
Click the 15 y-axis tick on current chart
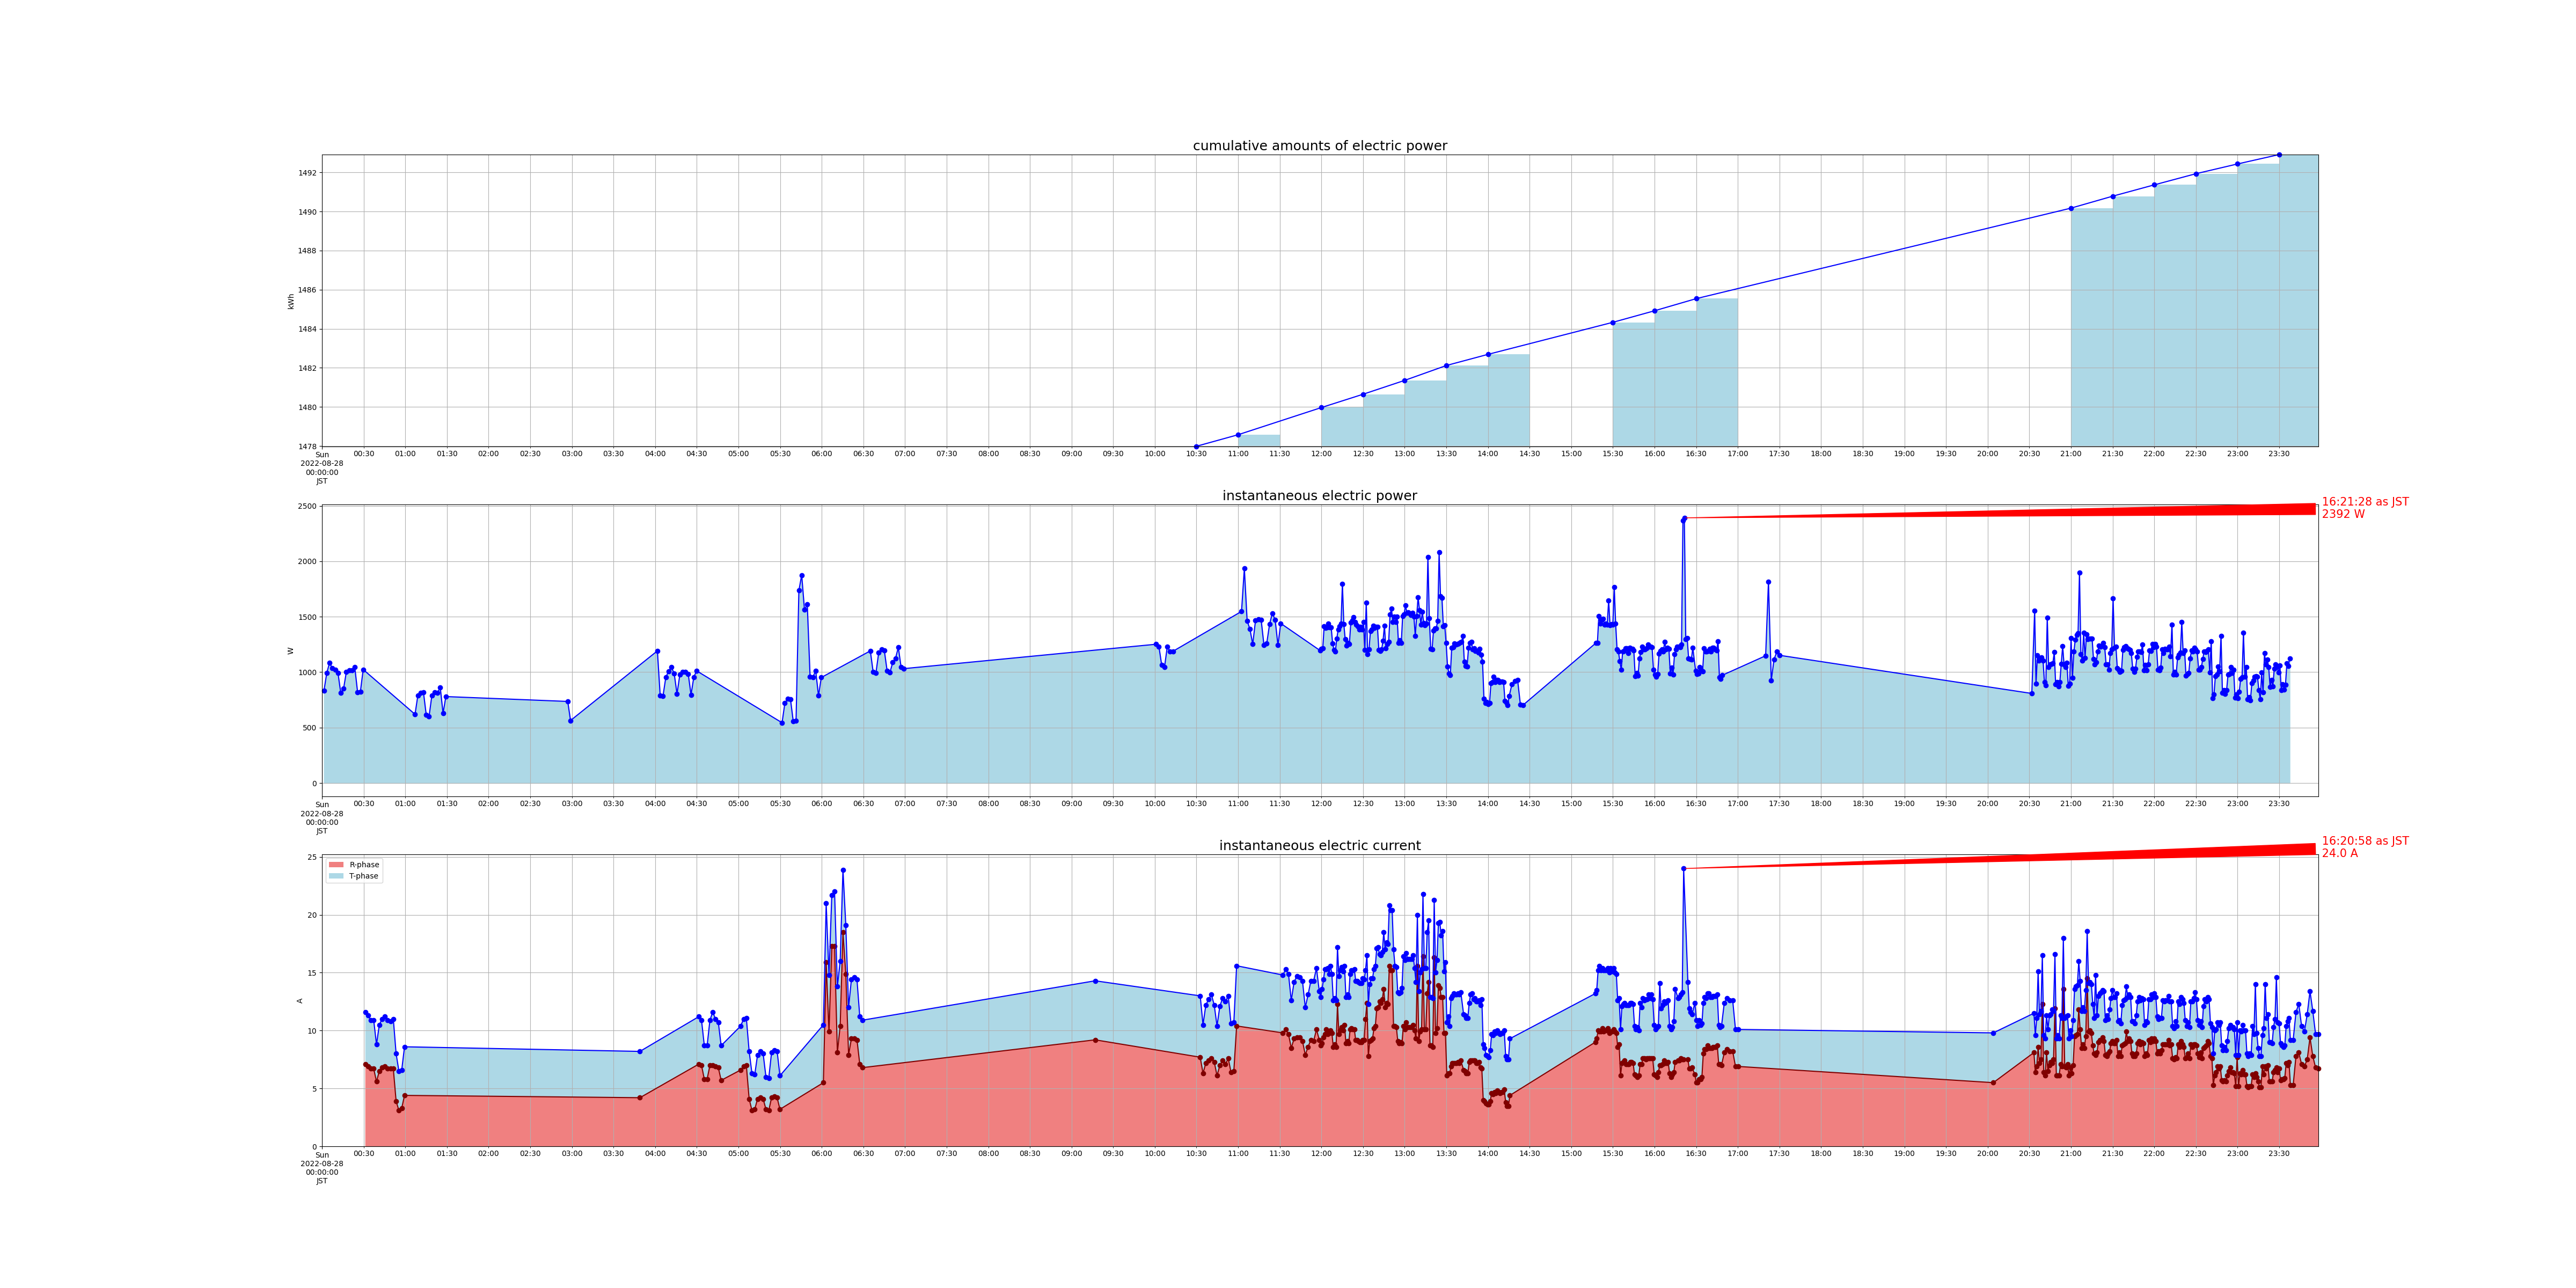point(312,973)
